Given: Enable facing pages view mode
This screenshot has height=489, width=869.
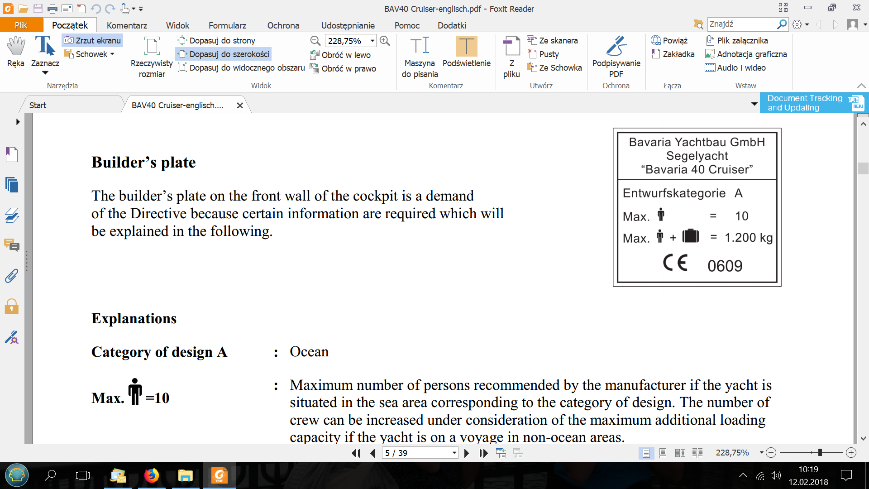Looking at the screenshot, I should (680, 453).
